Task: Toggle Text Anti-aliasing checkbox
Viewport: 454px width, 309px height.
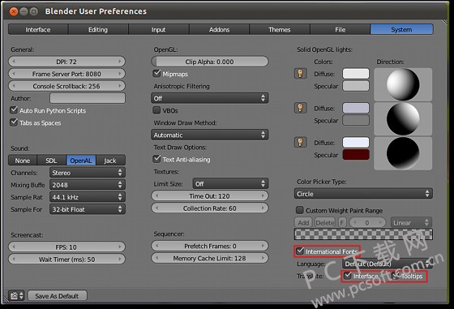Action: pos(156,159)
